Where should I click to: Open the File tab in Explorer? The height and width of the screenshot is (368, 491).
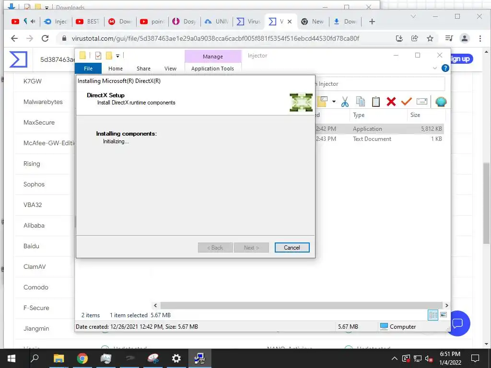tap(88, 68)
